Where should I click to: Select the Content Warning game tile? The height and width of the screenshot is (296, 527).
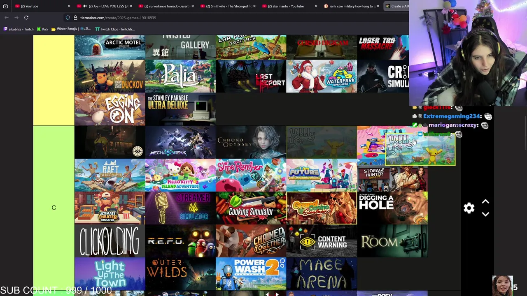tap(322, 241)
